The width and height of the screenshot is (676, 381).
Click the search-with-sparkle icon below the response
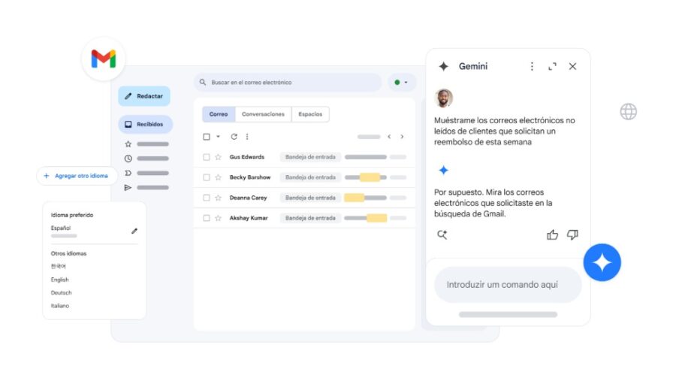coord(442,234)
